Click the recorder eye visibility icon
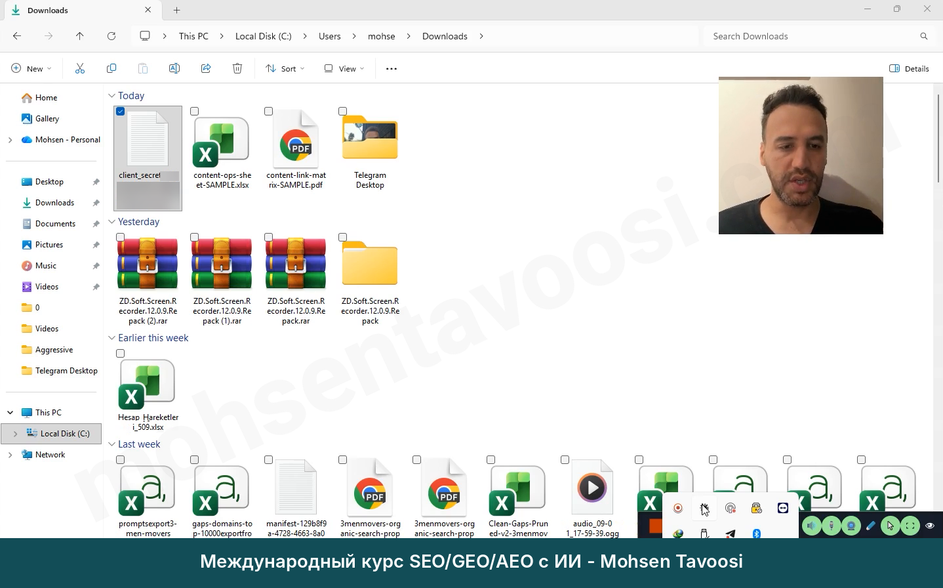 [x=930, y=526]
